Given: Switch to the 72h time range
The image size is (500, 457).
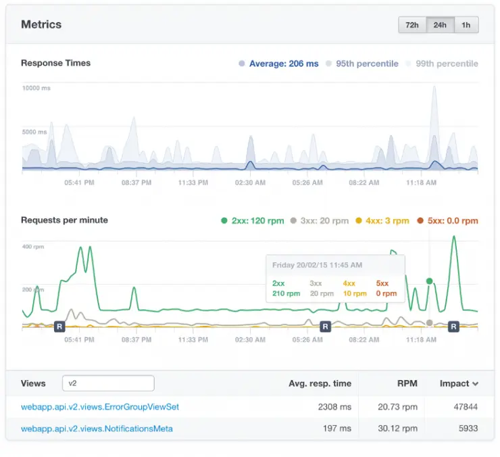Looking at the screenshot, I should 412,25.
